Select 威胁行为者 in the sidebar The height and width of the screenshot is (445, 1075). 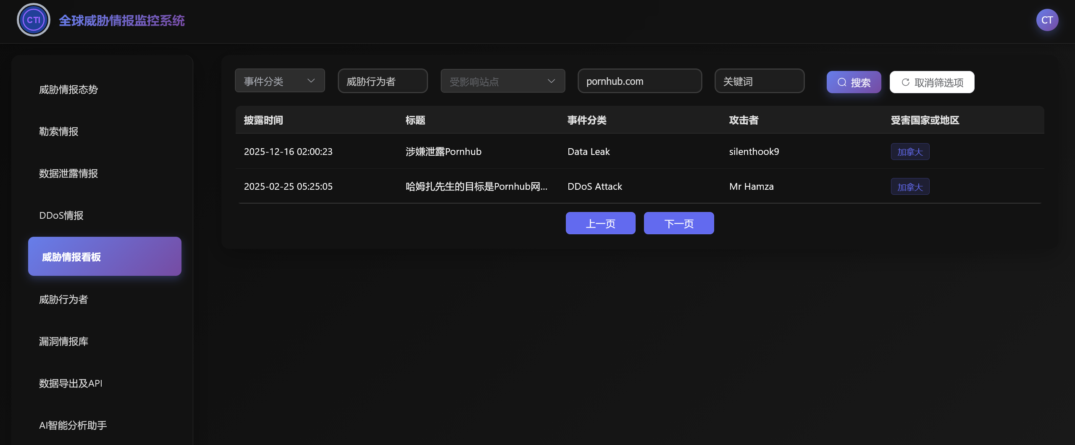point(63,299)
